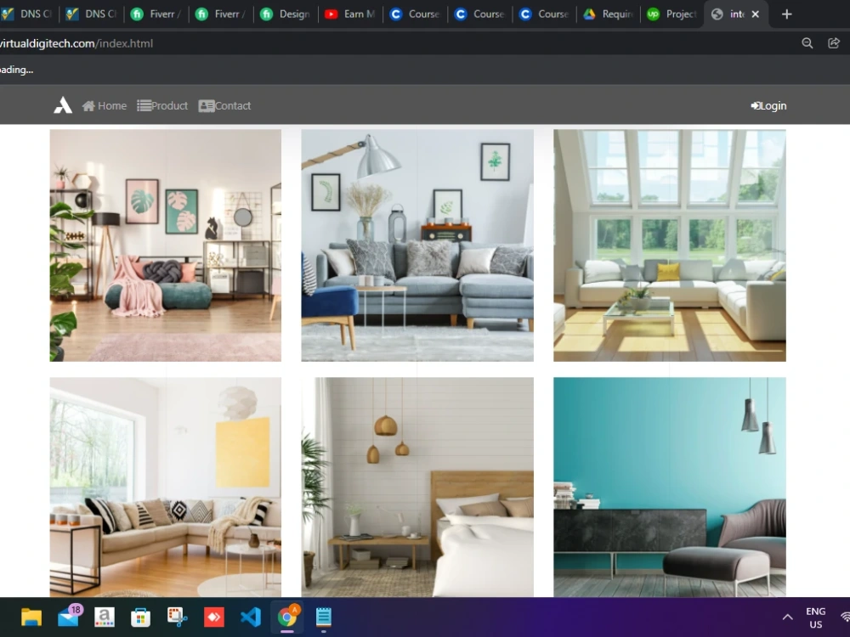
Task: Open the Mail app with 18 badge
Action: click(x=69, y=617)
